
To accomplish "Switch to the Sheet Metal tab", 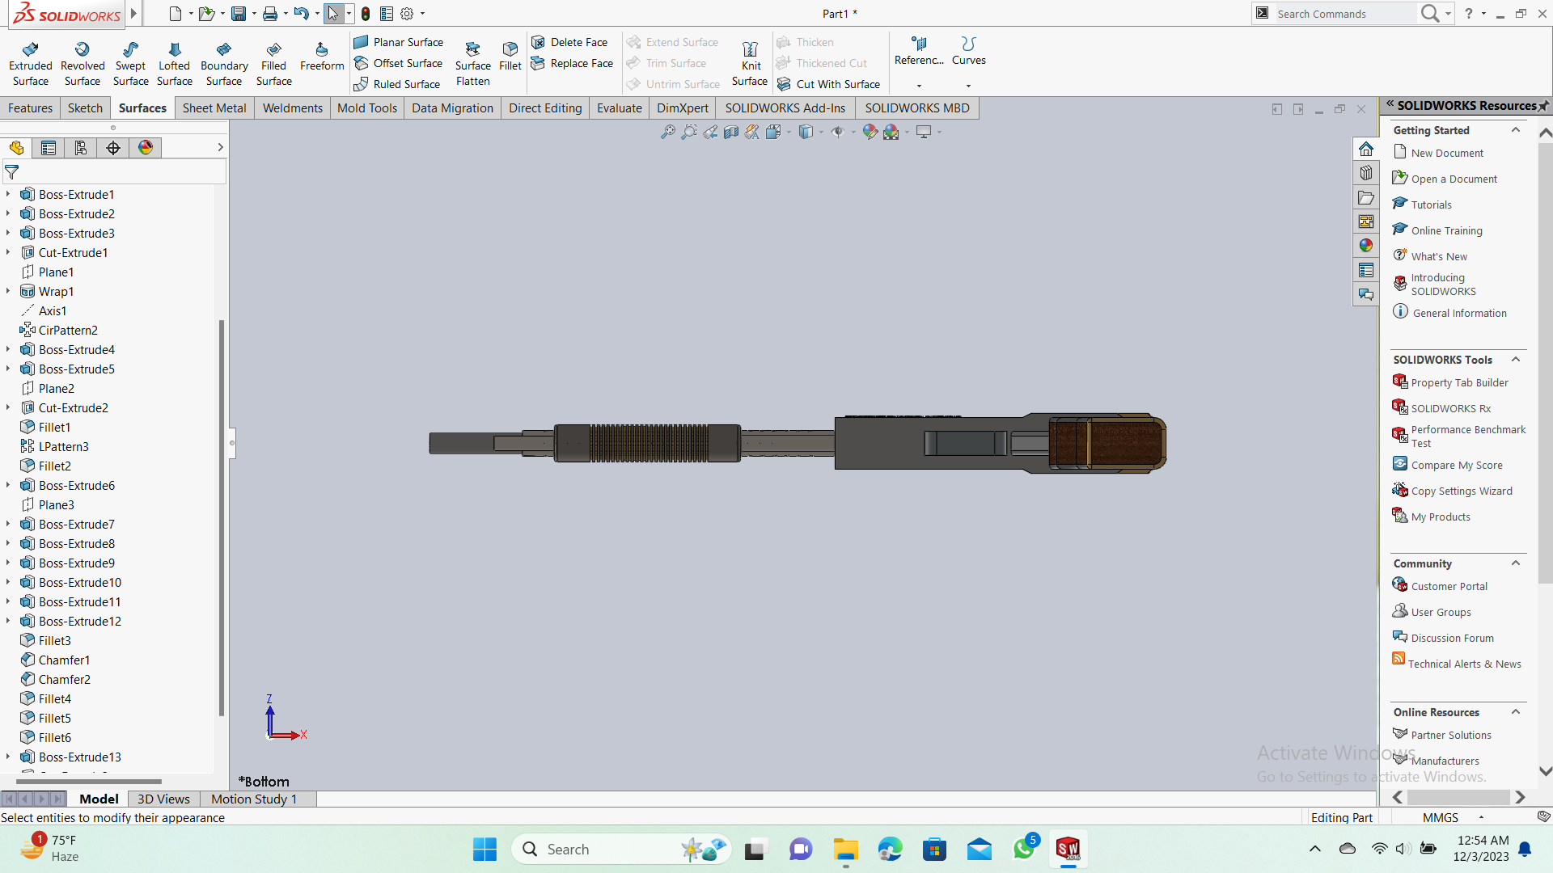I will tap(214, 108).
